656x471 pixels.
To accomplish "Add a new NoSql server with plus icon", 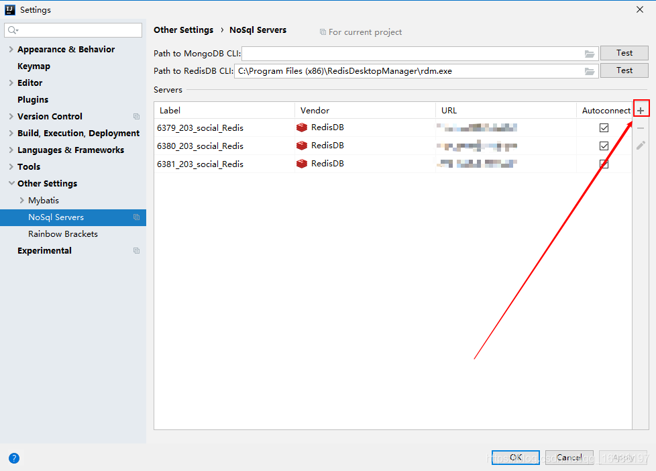I will (641, 111).
